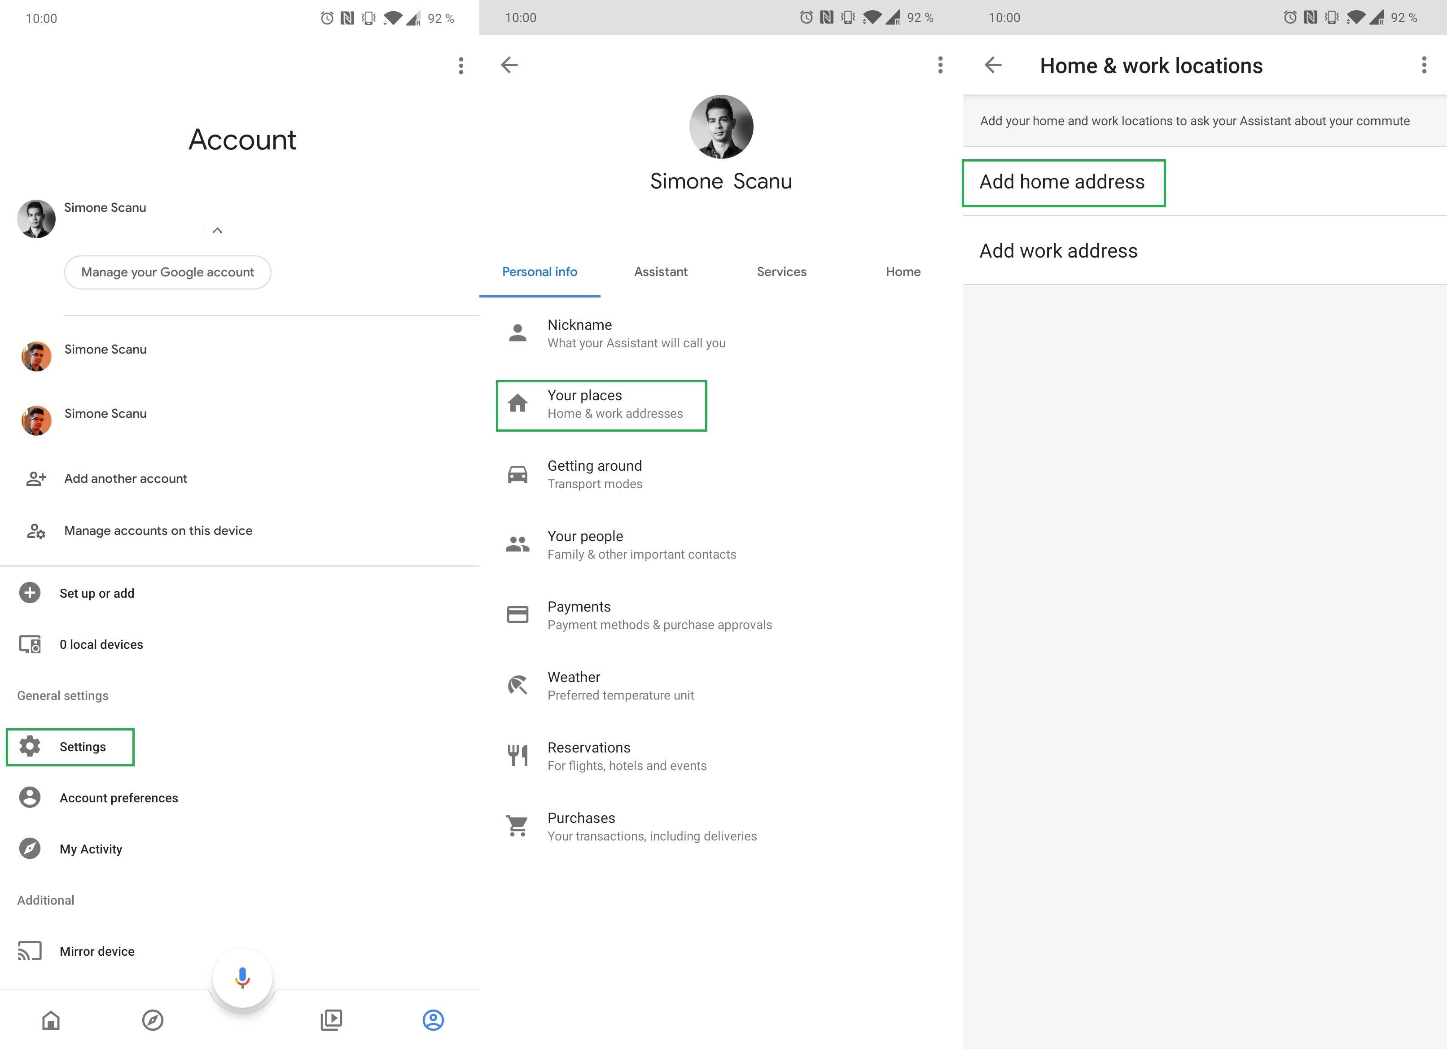The width and height of the screenshot is (1447, 1050).
Task: Open the Payments card icon
Action: point(518,614)
